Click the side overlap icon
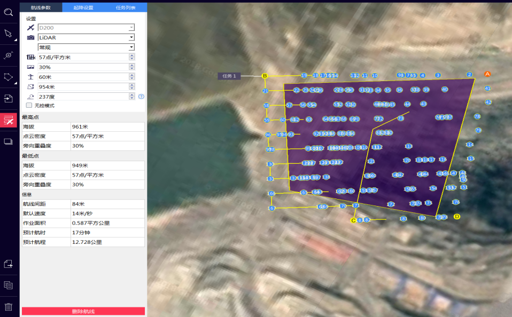This screenshot has width=512, height=317. 30,67
